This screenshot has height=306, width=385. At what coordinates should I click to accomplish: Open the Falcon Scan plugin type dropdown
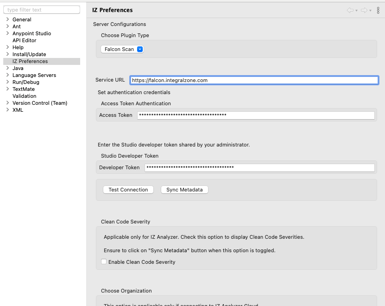tap(122, 49)
